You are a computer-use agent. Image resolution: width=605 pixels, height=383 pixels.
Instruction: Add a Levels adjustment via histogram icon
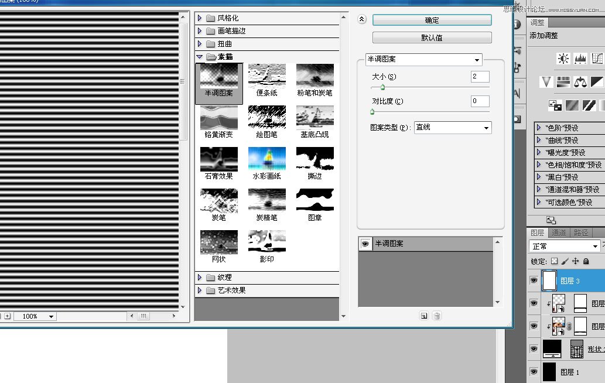(x=580, y=59)
